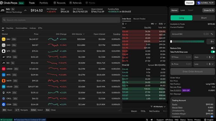
Task: Click the WTI oil drop icon
Action: tap(3, 51)
